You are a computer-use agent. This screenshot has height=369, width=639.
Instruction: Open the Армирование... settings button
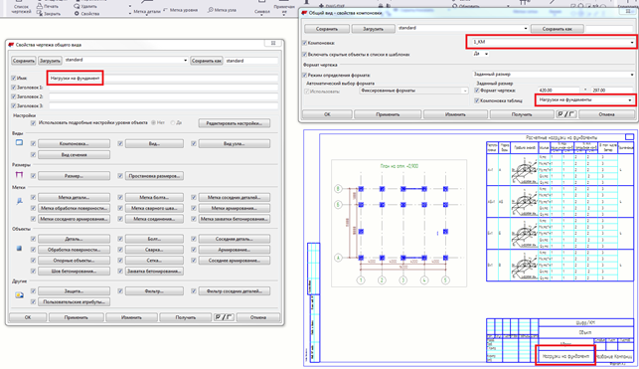234,250
